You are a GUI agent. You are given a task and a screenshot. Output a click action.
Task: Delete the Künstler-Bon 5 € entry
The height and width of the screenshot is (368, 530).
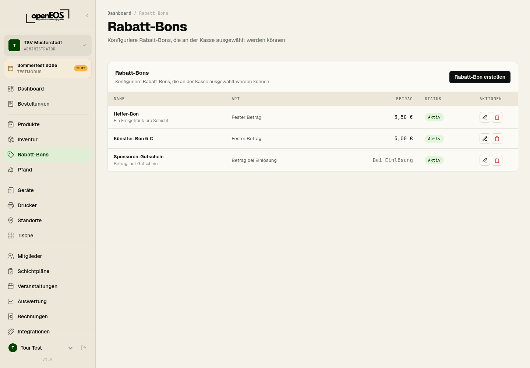(497, 138)
